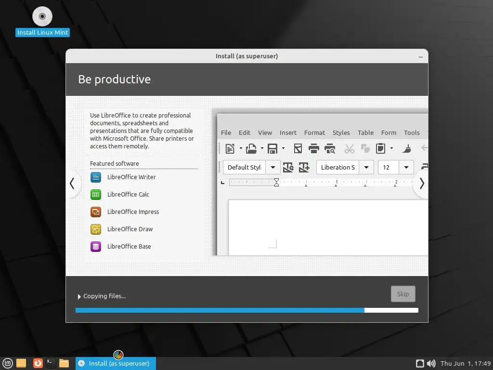The width and height of the screenshot is (493, 370).
Task: Expand the Copying files details triangle
Action: [79, 296]
